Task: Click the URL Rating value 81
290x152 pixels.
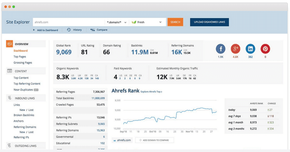Action: pyautogui.click(x=84, y=52)
